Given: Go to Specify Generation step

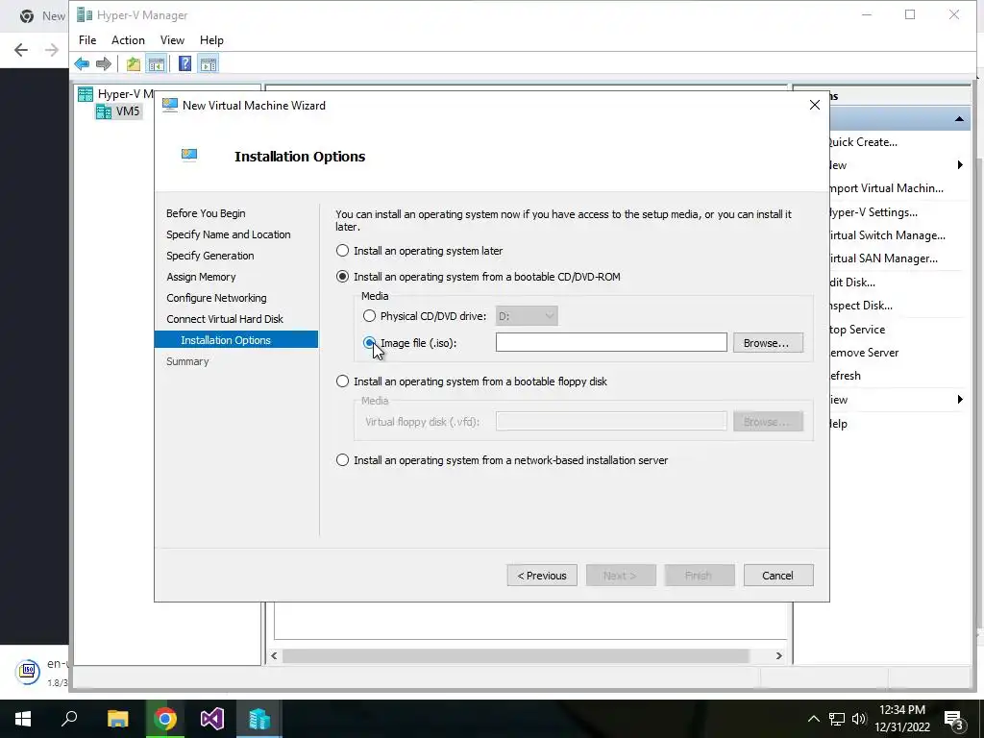Looking at the screenshot, I should [210, 256].
